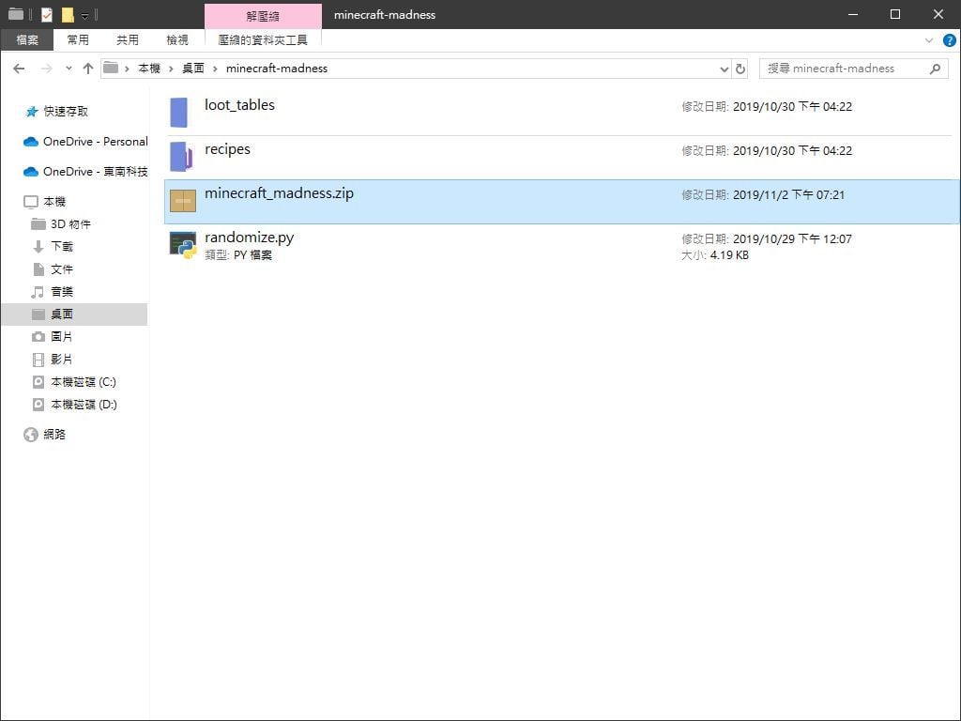Click the 本機 breadcrumb segment
Screen dimensions: 961x721
[x=149, y=69]
